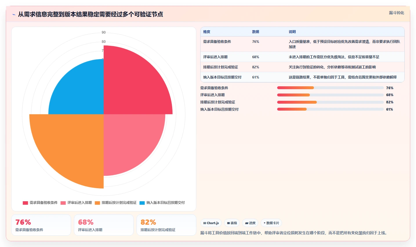Screen dimensions: 416x247
Task: Select the 排期后按计划完成验证 table row cell
Action: tap(221, 67)
